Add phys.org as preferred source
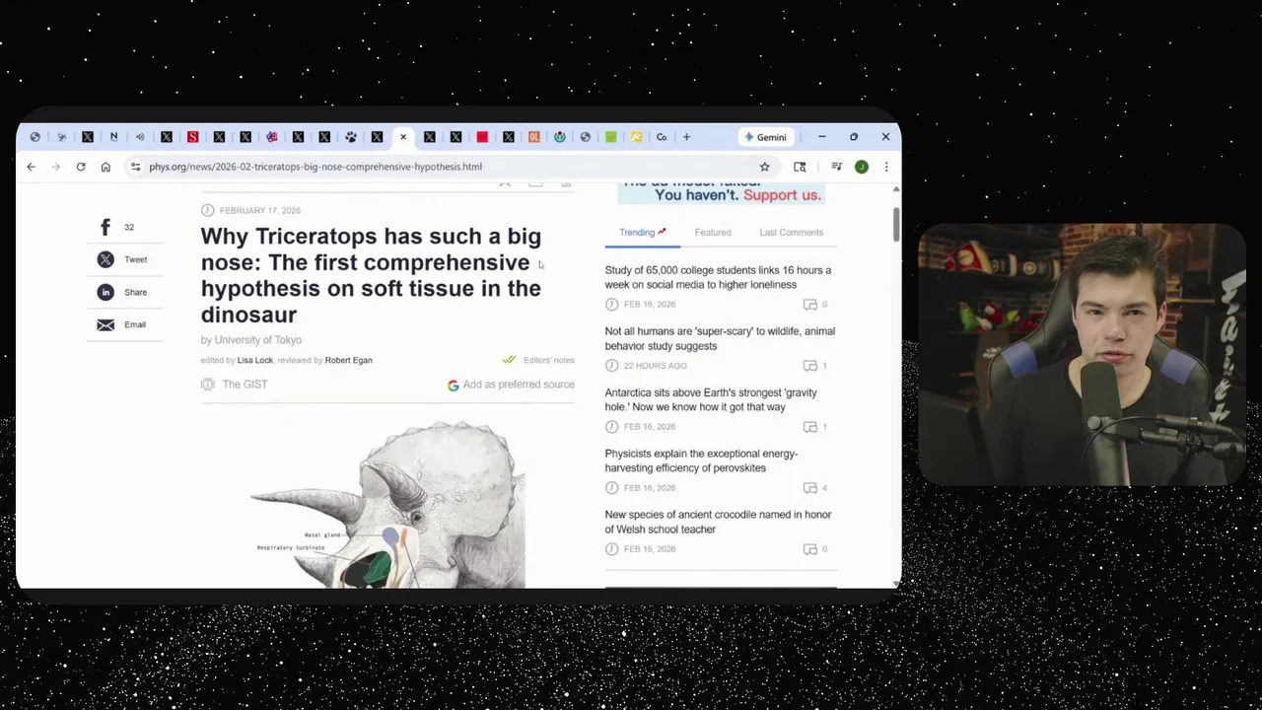Viewport: 1262px width, 710px height. tap(511, 385)
